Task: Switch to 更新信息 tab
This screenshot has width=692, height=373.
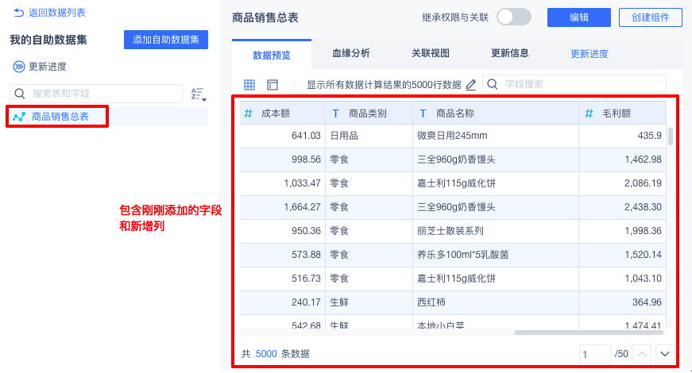Action: 510,53
